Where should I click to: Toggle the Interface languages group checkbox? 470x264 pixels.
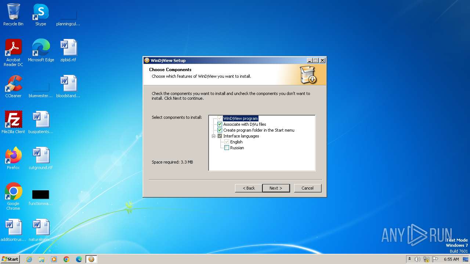[x=220, y=136]
